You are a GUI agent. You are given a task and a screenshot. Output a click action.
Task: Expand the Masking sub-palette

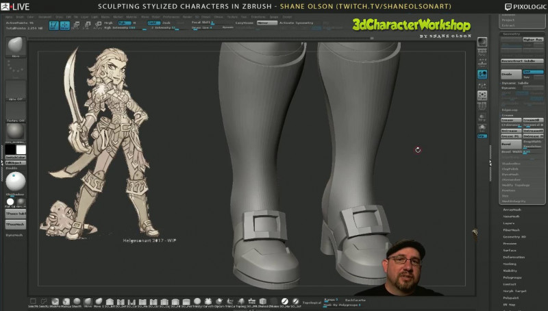[x=510, y=264]
